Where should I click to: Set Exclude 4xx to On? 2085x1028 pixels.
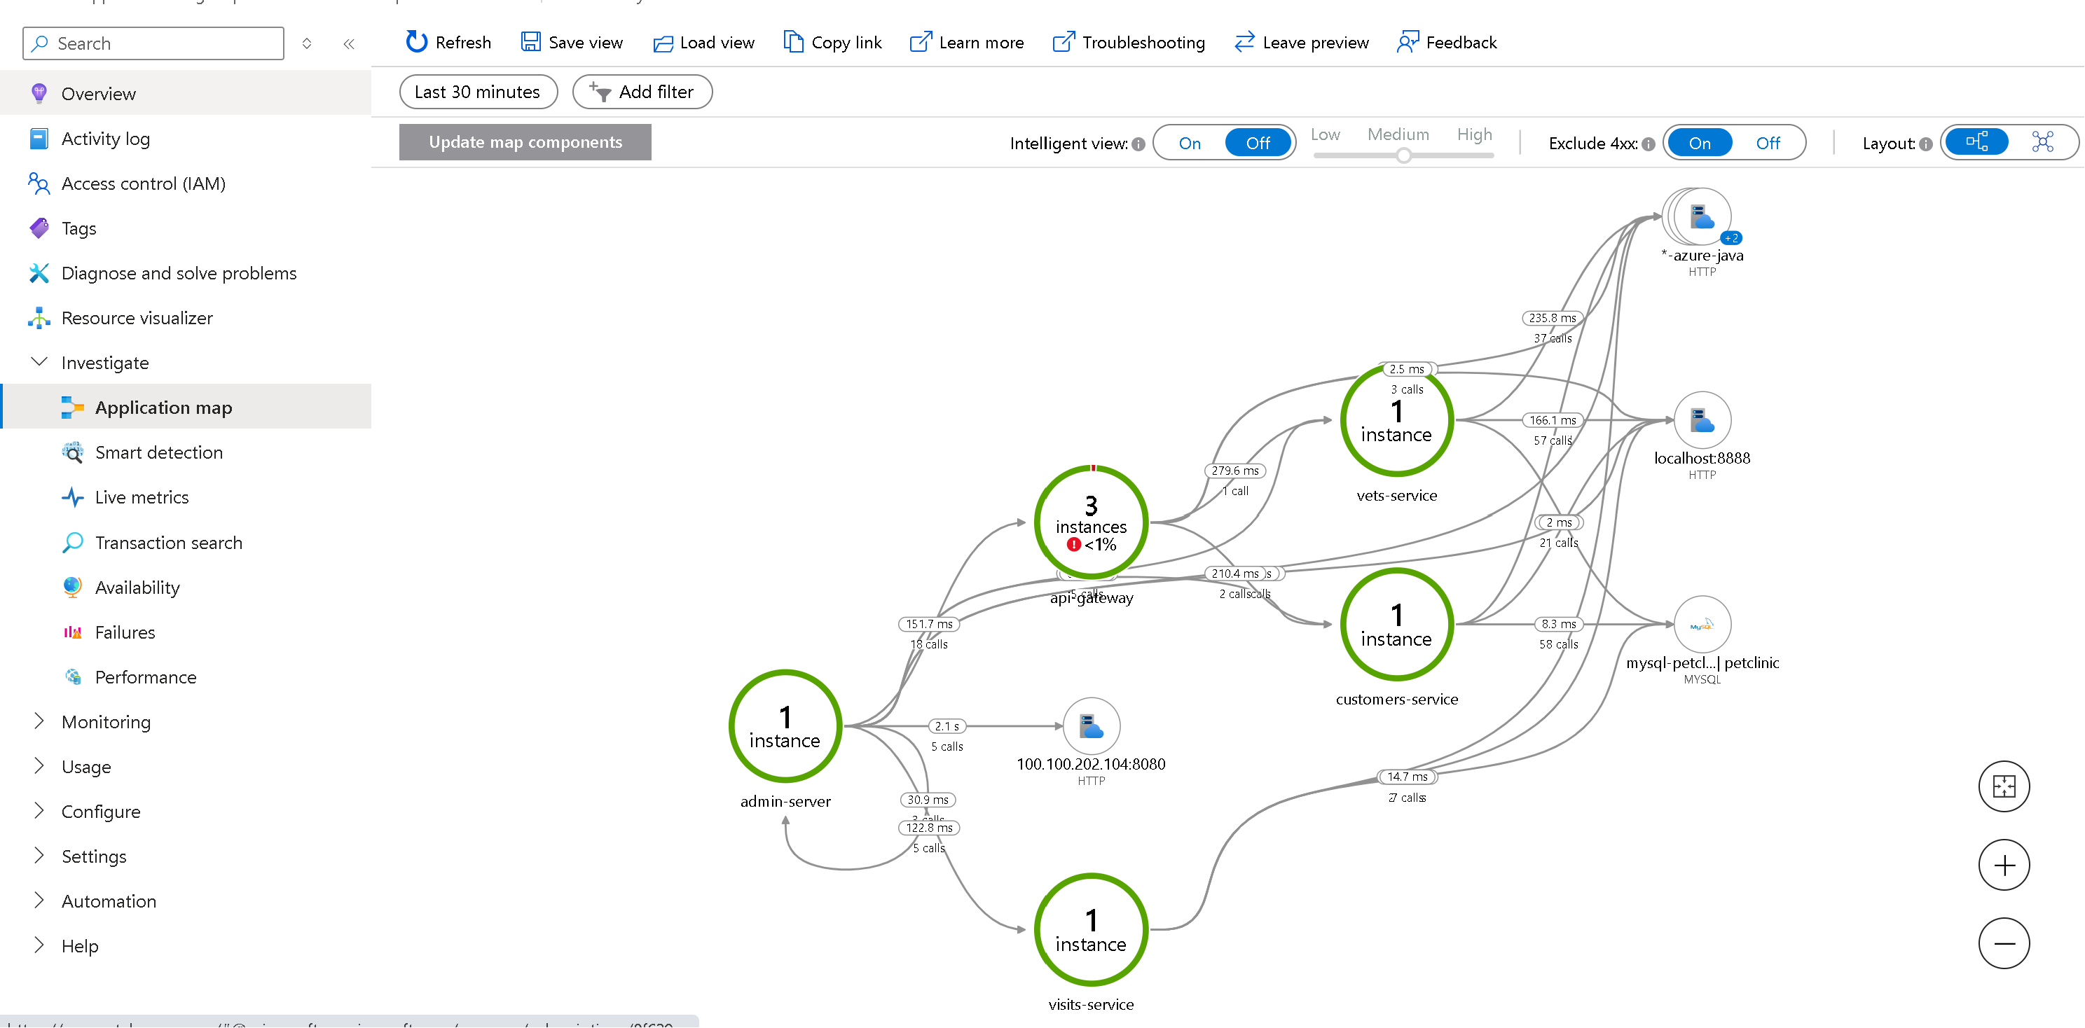pyautogui.click(x=1699, y=143)
